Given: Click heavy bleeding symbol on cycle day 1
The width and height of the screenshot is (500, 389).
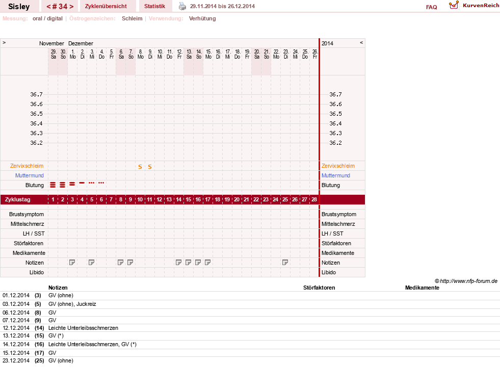Looking at the screenshot, I should coord(52,185).
